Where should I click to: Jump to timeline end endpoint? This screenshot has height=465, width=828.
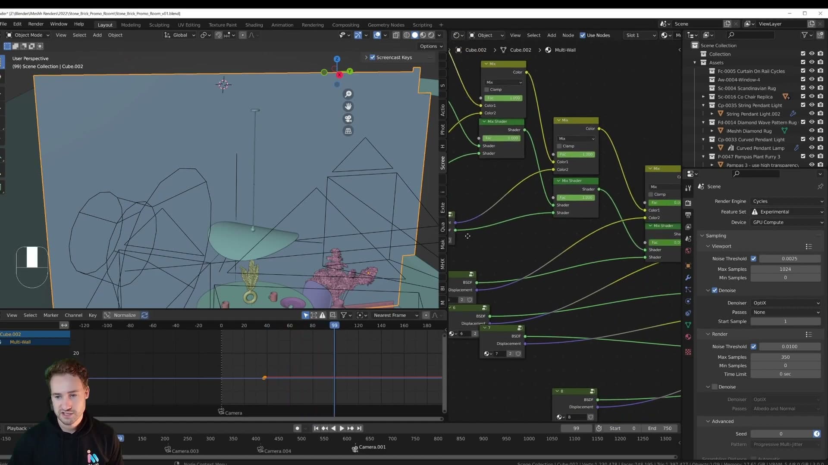[x=359, y=428]
